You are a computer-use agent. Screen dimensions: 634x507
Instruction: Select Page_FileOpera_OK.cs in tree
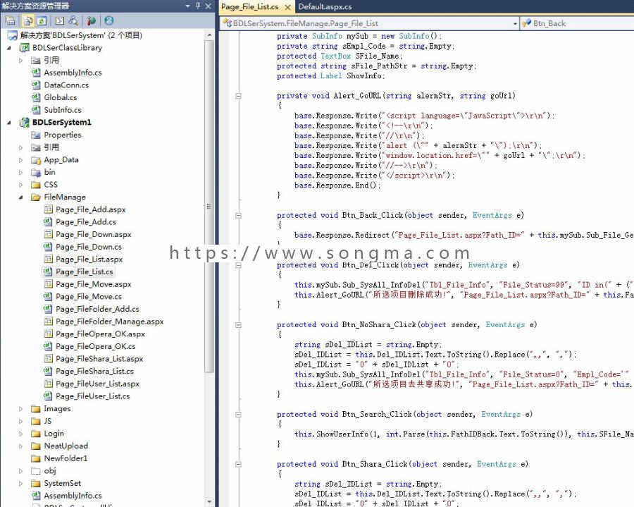pyautogui.click(x=95, y=346)
